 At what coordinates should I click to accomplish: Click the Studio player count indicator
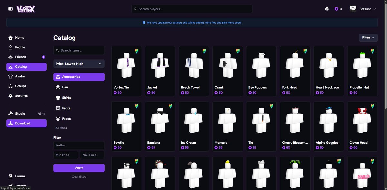click(x=41, y=114)
